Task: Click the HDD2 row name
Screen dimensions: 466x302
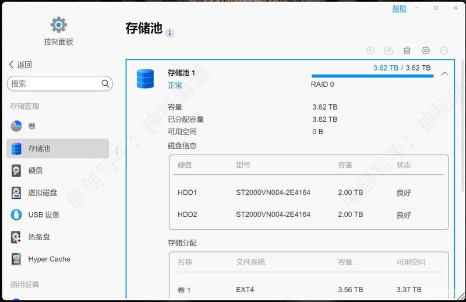Action: (187, 215)
